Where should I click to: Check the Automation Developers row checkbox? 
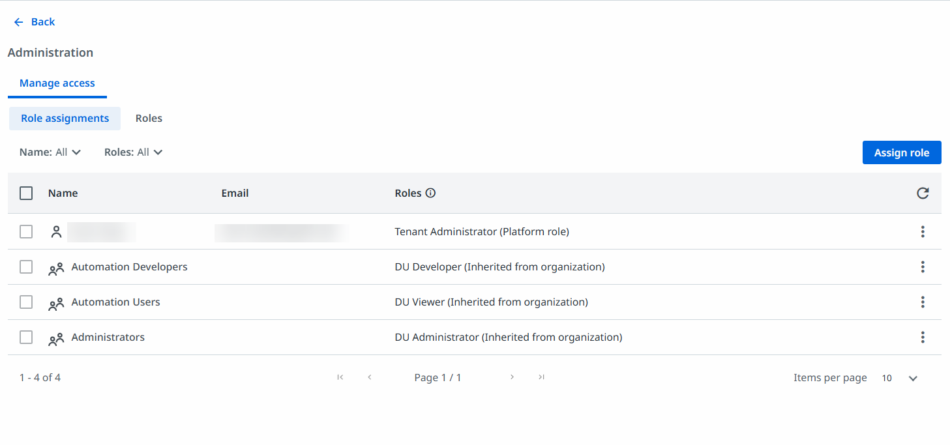pyautogui.click(x=26, y=266)
